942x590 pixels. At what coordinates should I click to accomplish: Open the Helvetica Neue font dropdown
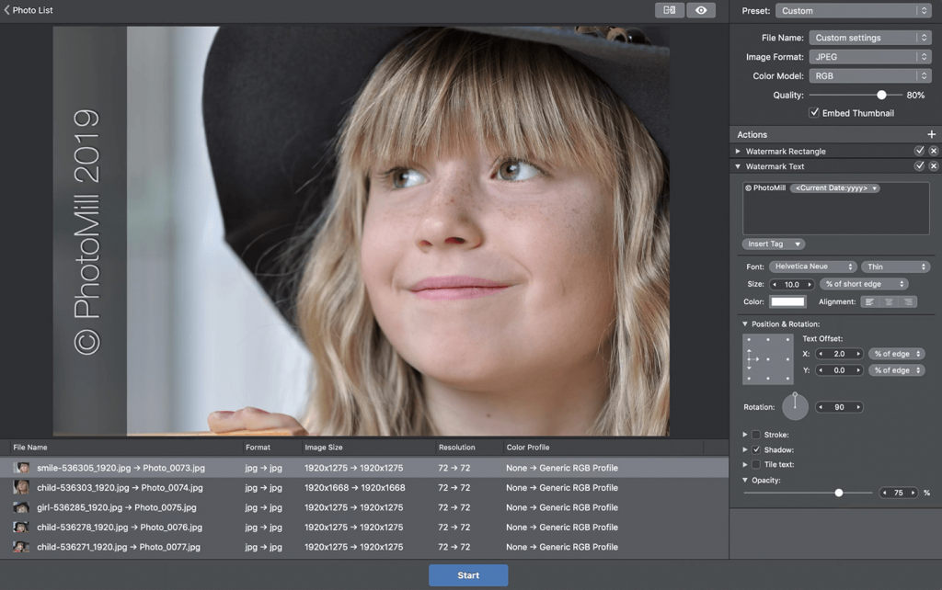click(813, 267)
